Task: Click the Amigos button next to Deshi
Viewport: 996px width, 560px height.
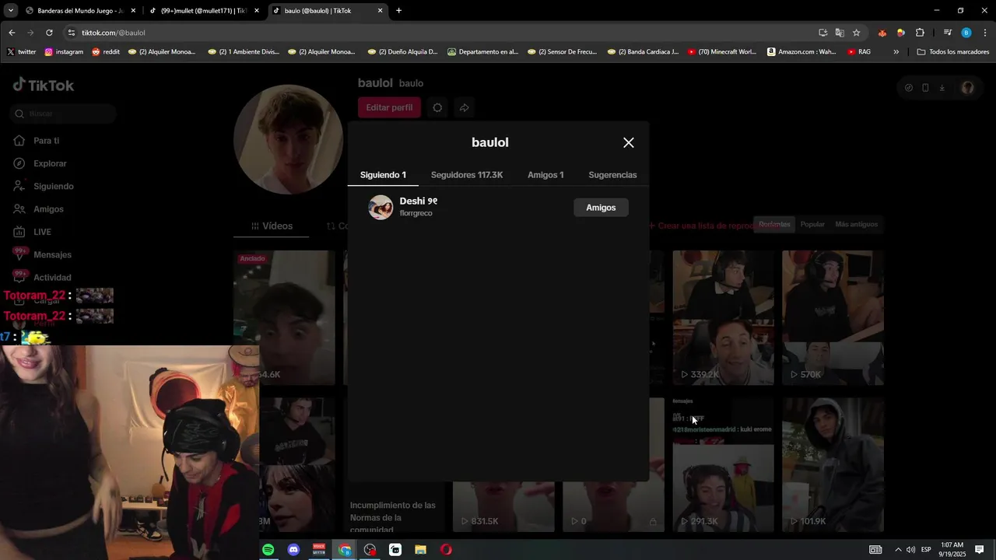Action: 601,208
